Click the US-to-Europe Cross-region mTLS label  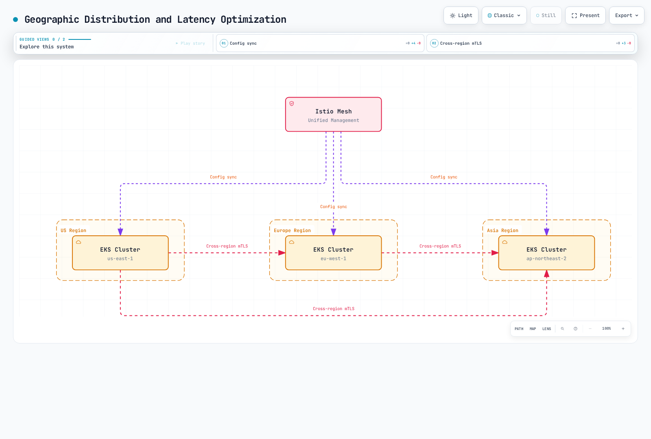(227, 246)
